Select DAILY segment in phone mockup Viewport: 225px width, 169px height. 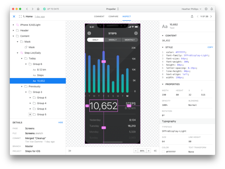pyautogui.click(x=95, y=40)
